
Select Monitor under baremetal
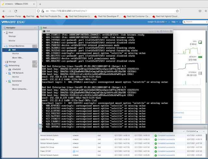pos(16,85)
